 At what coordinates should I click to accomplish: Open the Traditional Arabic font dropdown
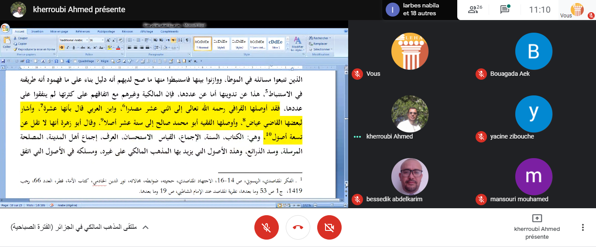(x=86, y=40)
